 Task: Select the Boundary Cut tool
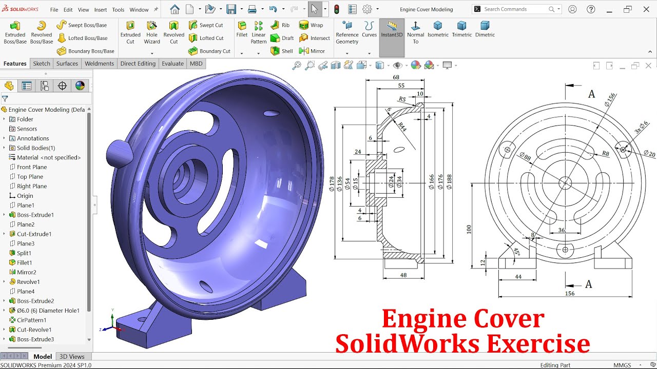209,51
